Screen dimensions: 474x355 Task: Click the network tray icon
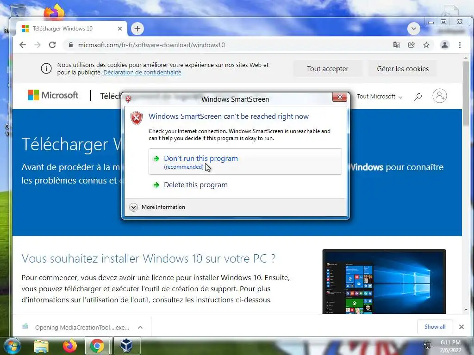click(x=427, y=346)
